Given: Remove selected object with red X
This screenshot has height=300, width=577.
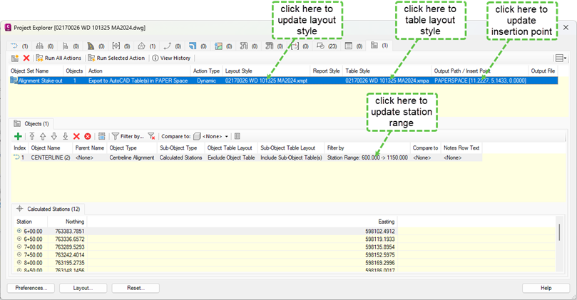Looking at the screenshot, I should tap(76, 136).
